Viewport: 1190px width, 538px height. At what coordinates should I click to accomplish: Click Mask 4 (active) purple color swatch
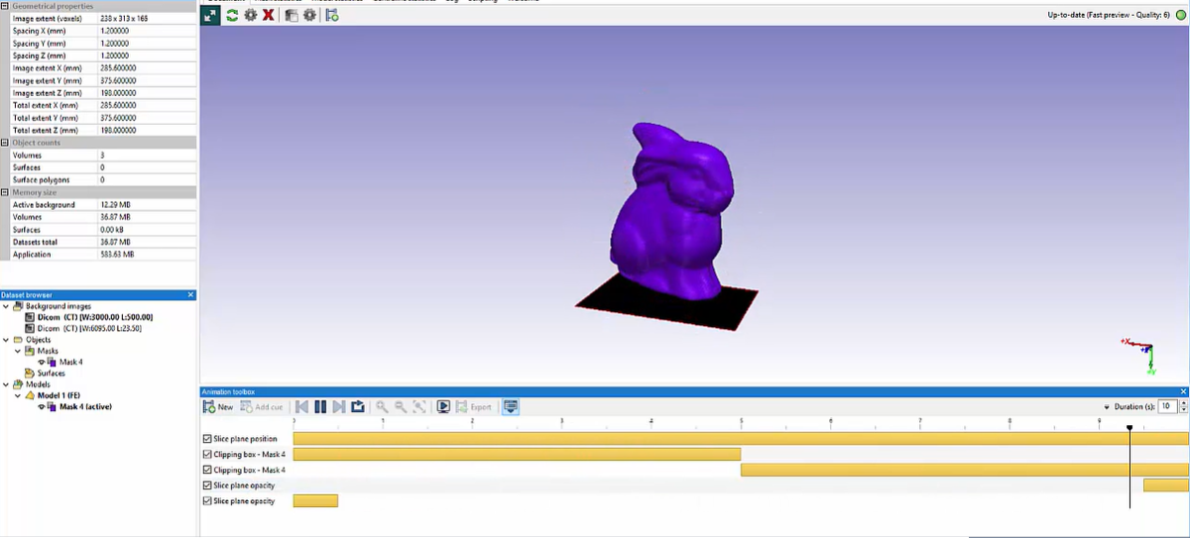coord(52,406)
